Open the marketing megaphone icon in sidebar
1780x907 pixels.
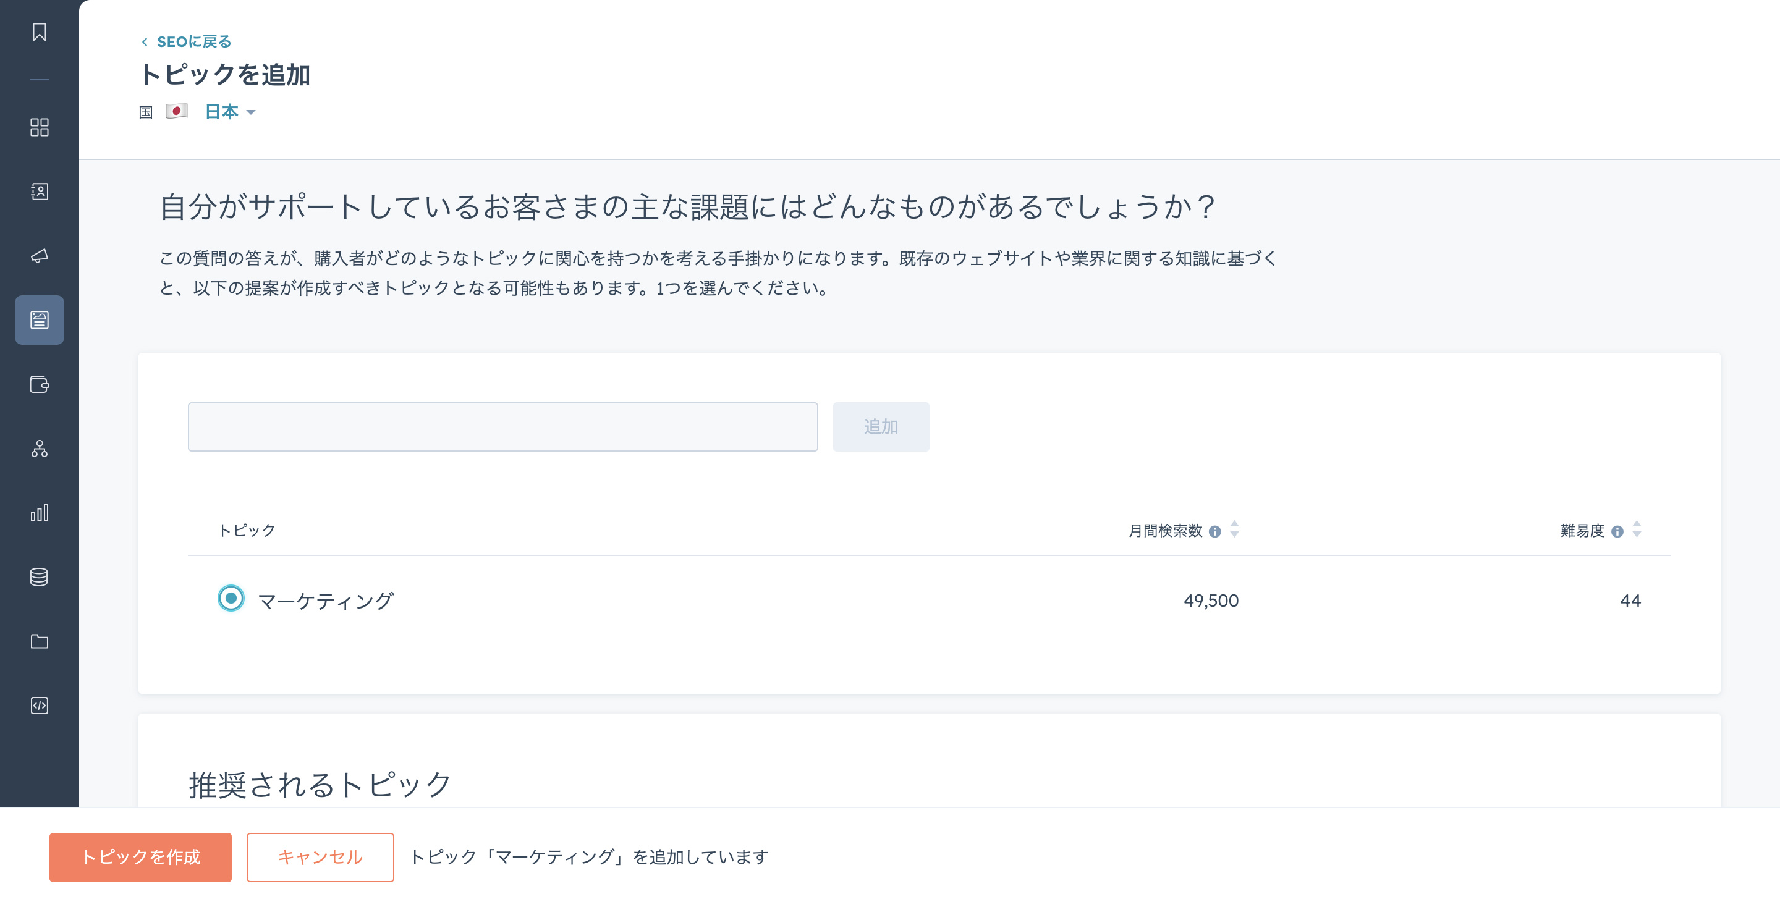click(x=40, y=256)
